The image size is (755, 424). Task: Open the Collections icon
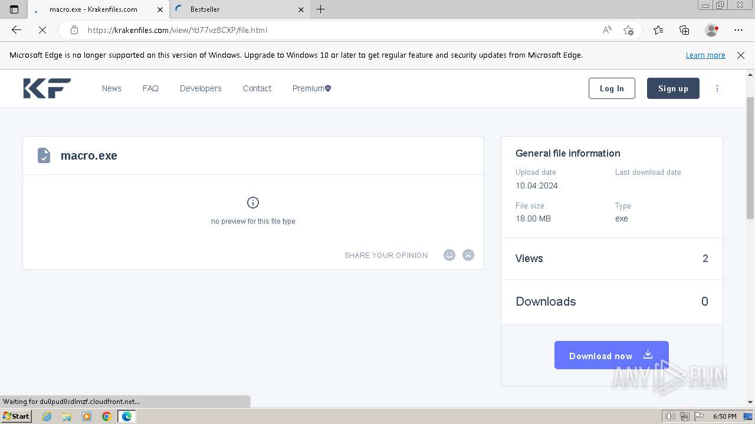[684, 30]
